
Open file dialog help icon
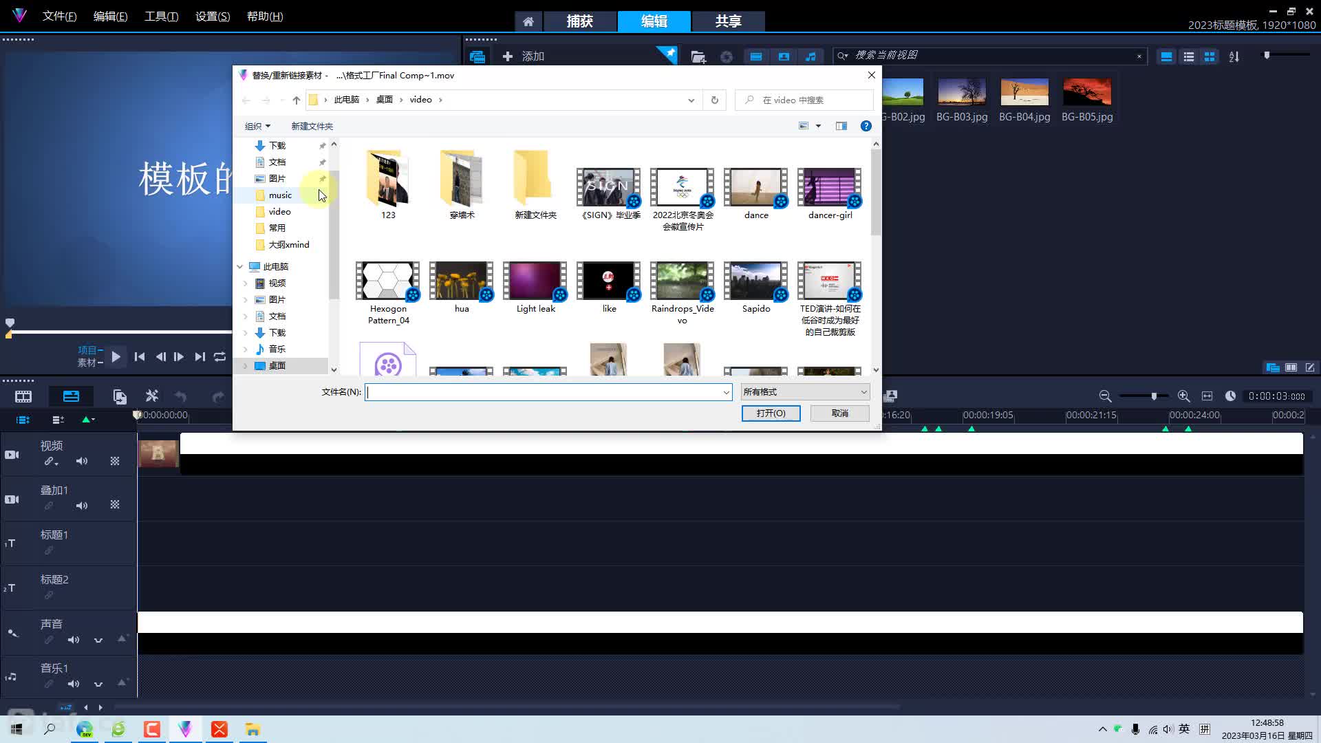pyautogui.click(x=866, y=126)
